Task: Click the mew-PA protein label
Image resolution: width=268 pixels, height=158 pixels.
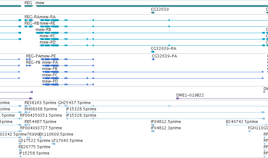Action: coord(50,62)
